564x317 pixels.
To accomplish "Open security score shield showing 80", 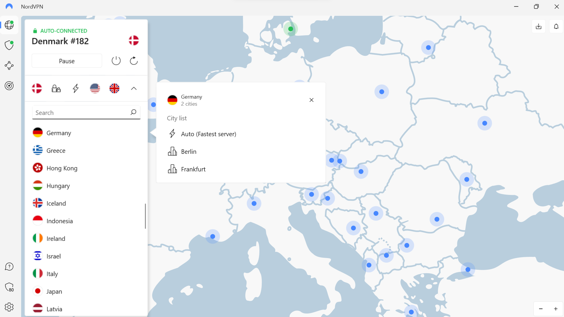I will pos(9,287).
